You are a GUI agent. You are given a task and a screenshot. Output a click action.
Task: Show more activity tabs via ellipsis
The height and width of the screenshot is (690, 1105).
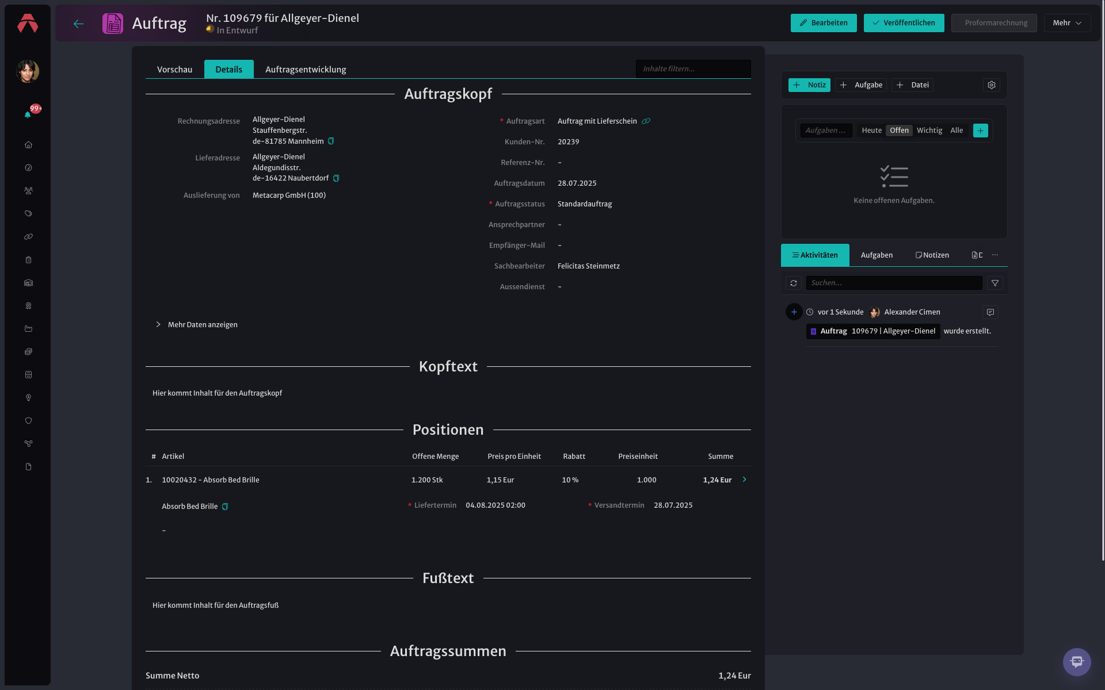[x=995, y=255]
